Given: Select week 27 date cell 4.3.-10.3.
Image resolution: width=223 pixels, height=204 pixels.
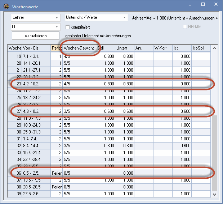Looking at the screenshot, I should (36, 111).
